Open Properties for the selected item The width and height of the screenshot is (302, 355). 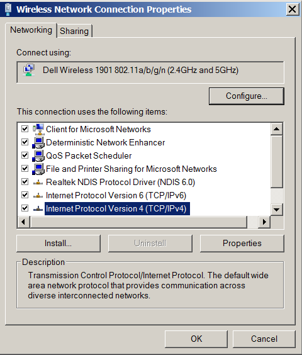pos(242,244)
